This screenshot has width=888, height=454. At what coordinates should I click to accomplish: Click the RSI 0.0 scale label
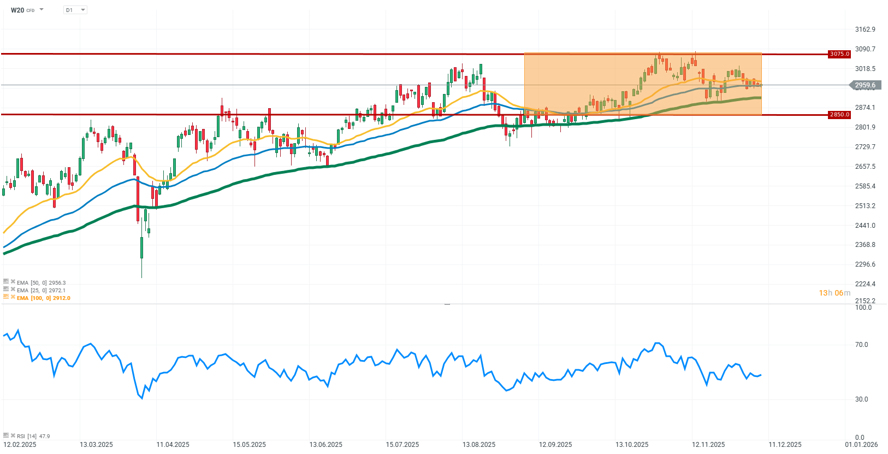pos(860,438)
